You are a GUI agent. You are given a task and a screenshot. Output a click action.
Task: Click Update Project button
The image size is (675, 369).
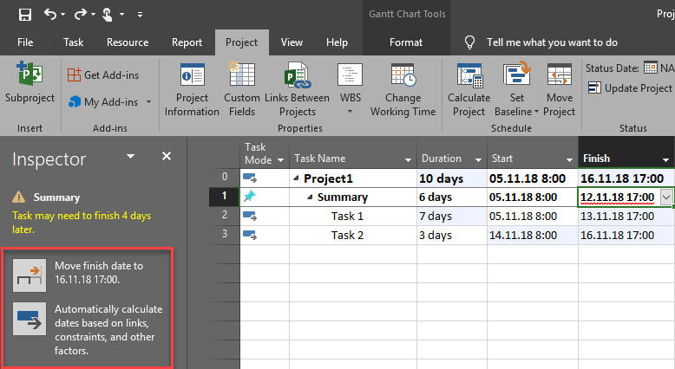pos(630,88)
